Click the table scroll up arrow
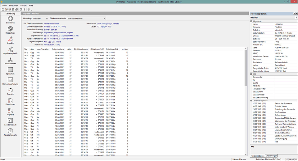Viewport: 298px width, 161px height. coord(246,49)
